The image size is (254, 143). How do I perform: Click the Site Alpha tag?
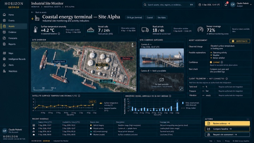[x=162, y=18]
